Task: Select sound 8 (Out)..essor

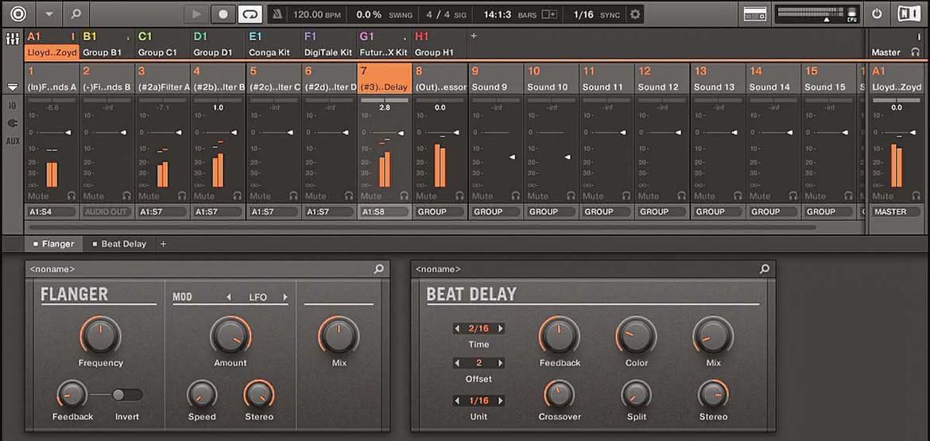Action: click(x=440, y=79)
